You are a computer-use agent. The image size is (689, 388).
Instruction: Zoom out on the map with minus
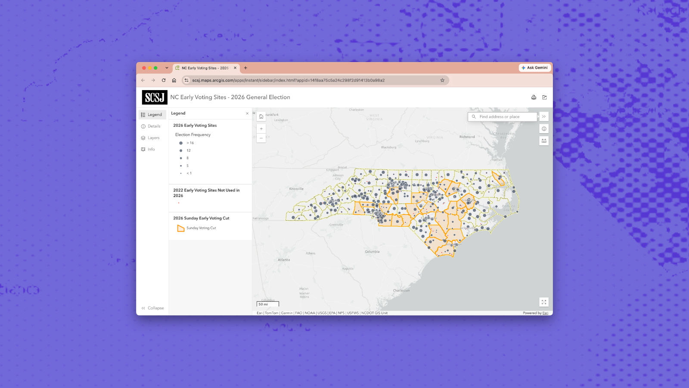pyautogui.click(x=261, y=138)
